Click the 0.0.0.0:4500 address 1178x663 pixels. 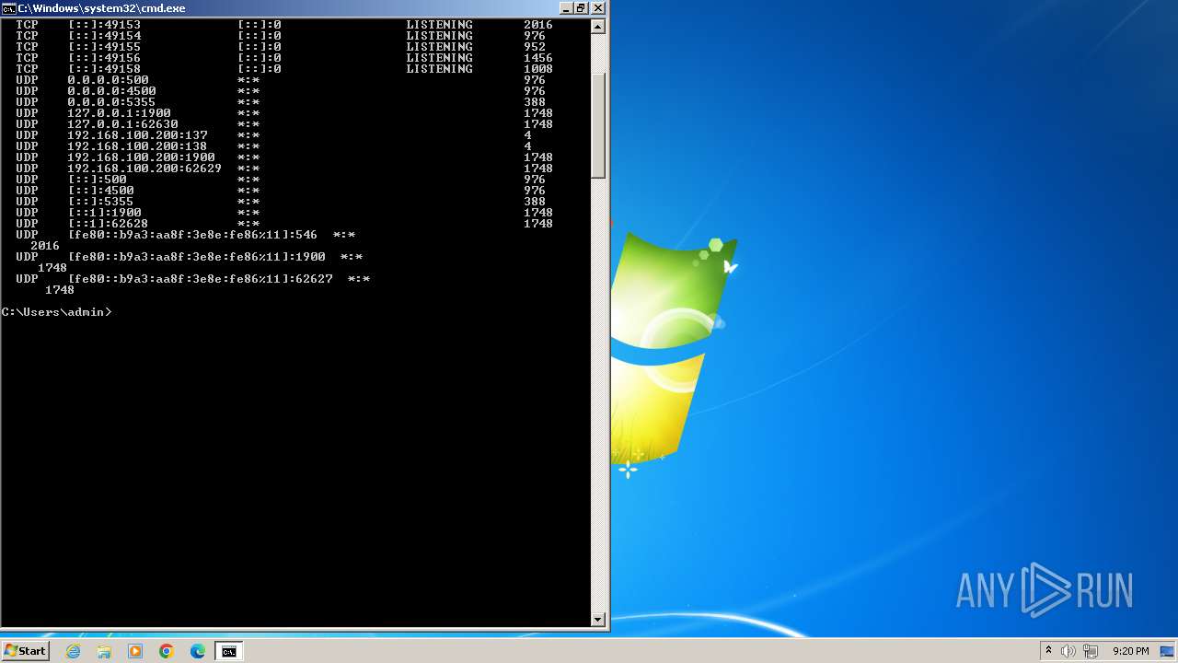[x=111, y=91]
